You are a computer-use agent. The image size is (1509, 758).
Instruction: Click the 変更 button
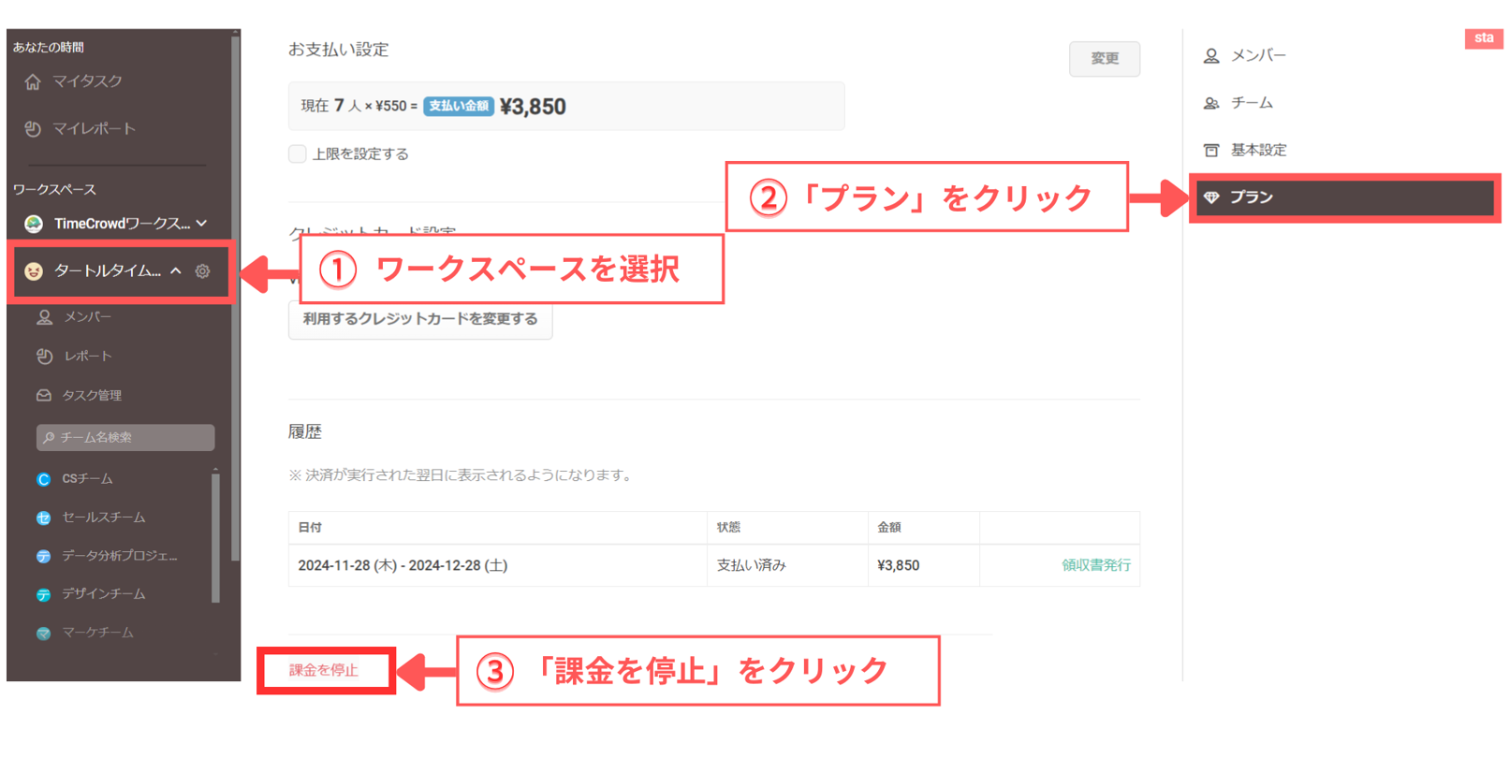pyautogui.click(x=1105, y=59)
